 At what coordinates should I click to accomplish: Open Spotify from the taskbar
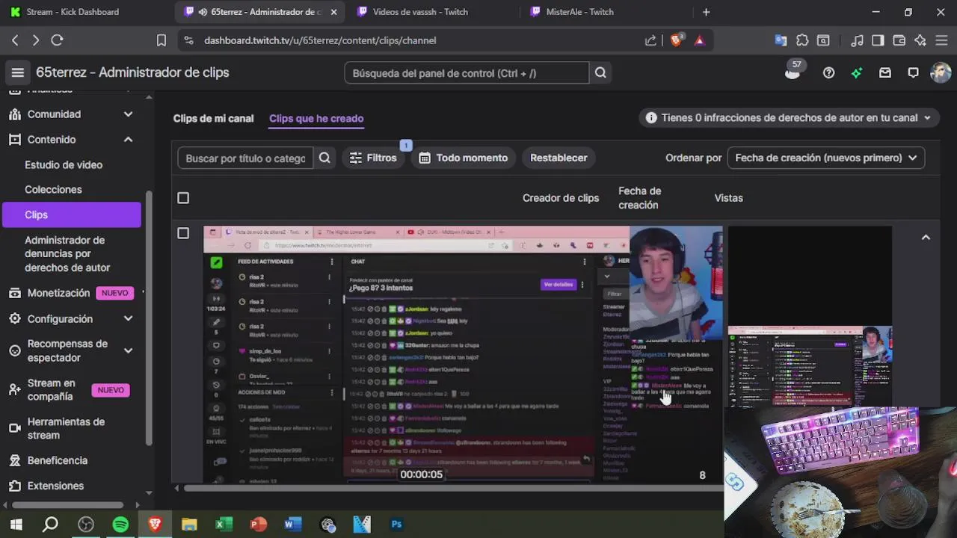[120, 525]
